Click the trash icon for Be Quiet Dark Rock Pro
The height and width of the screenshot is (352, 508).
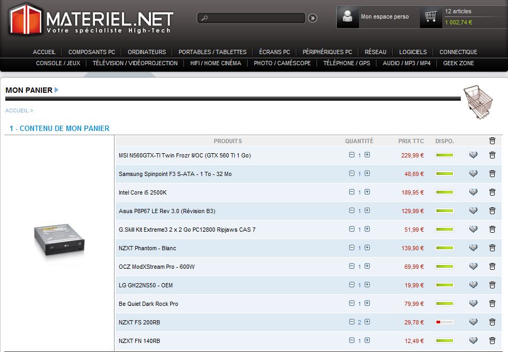coord(492,303)
